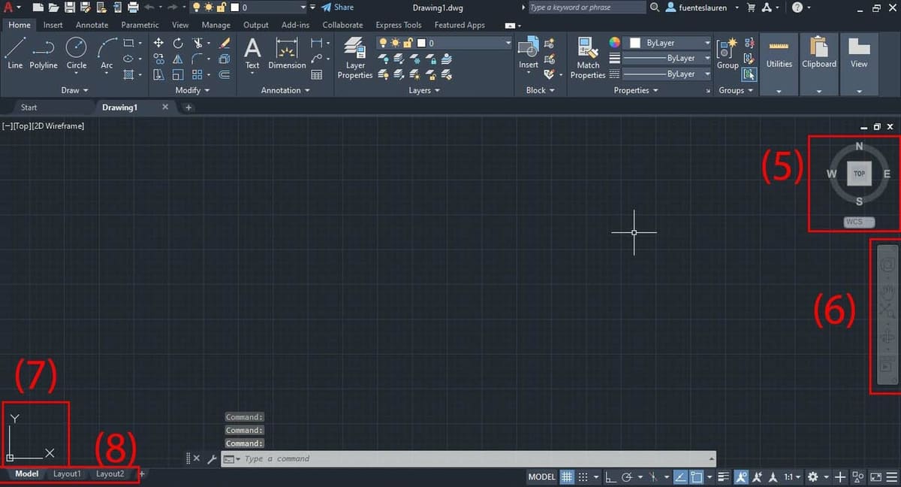Image resolution: width=901 pixels, height=487 pixels.
Task: Click the Open folder icon in quick access toolbar
Action: click(54, 8)
